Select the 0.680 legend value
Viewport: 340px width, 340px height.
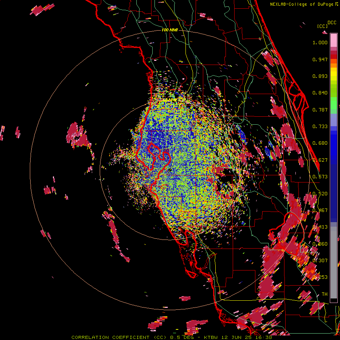(320, 143)
